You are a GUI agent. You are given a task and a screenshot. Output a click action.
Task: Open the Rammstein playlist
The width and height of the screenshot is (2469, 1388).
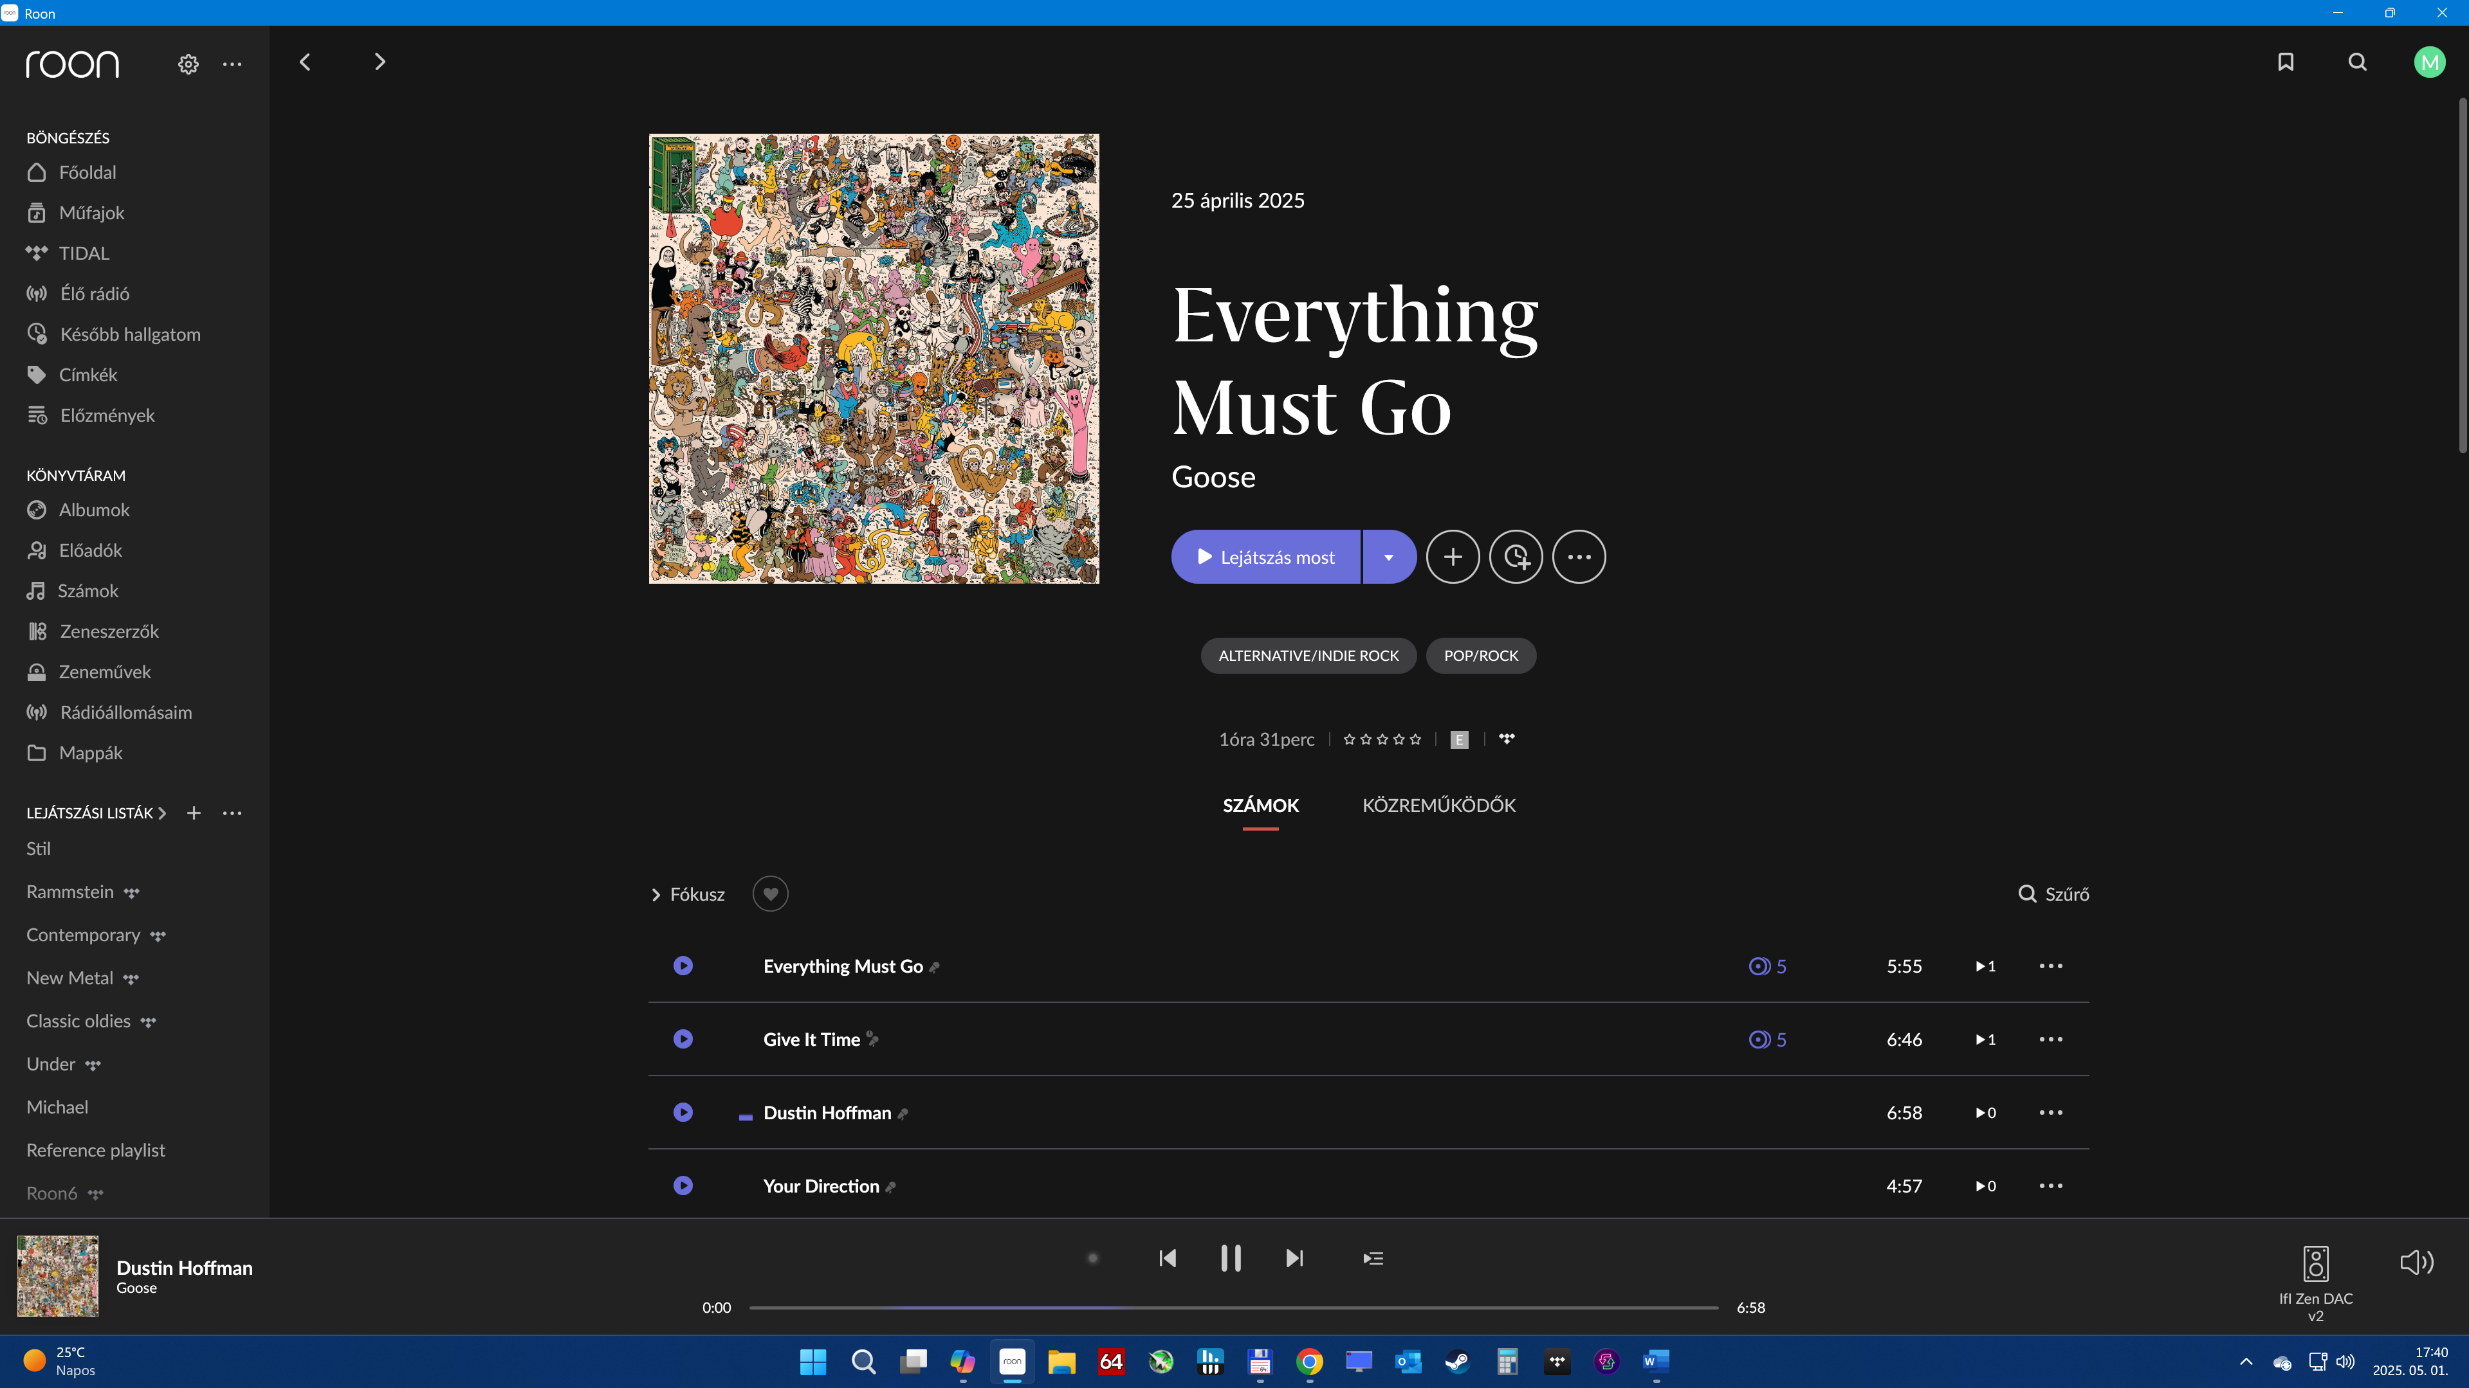70,892
